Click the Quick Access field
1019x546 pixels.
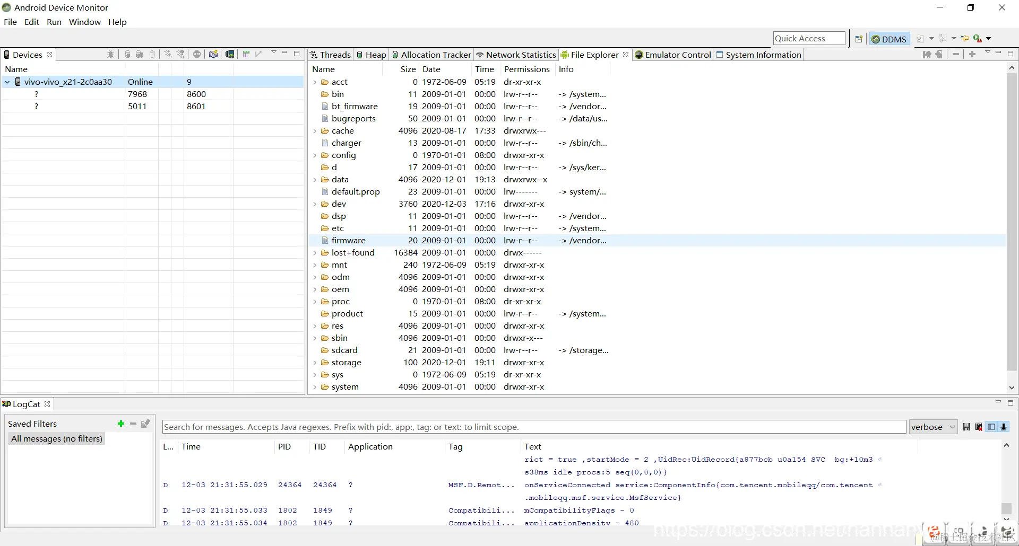[809, 38]
